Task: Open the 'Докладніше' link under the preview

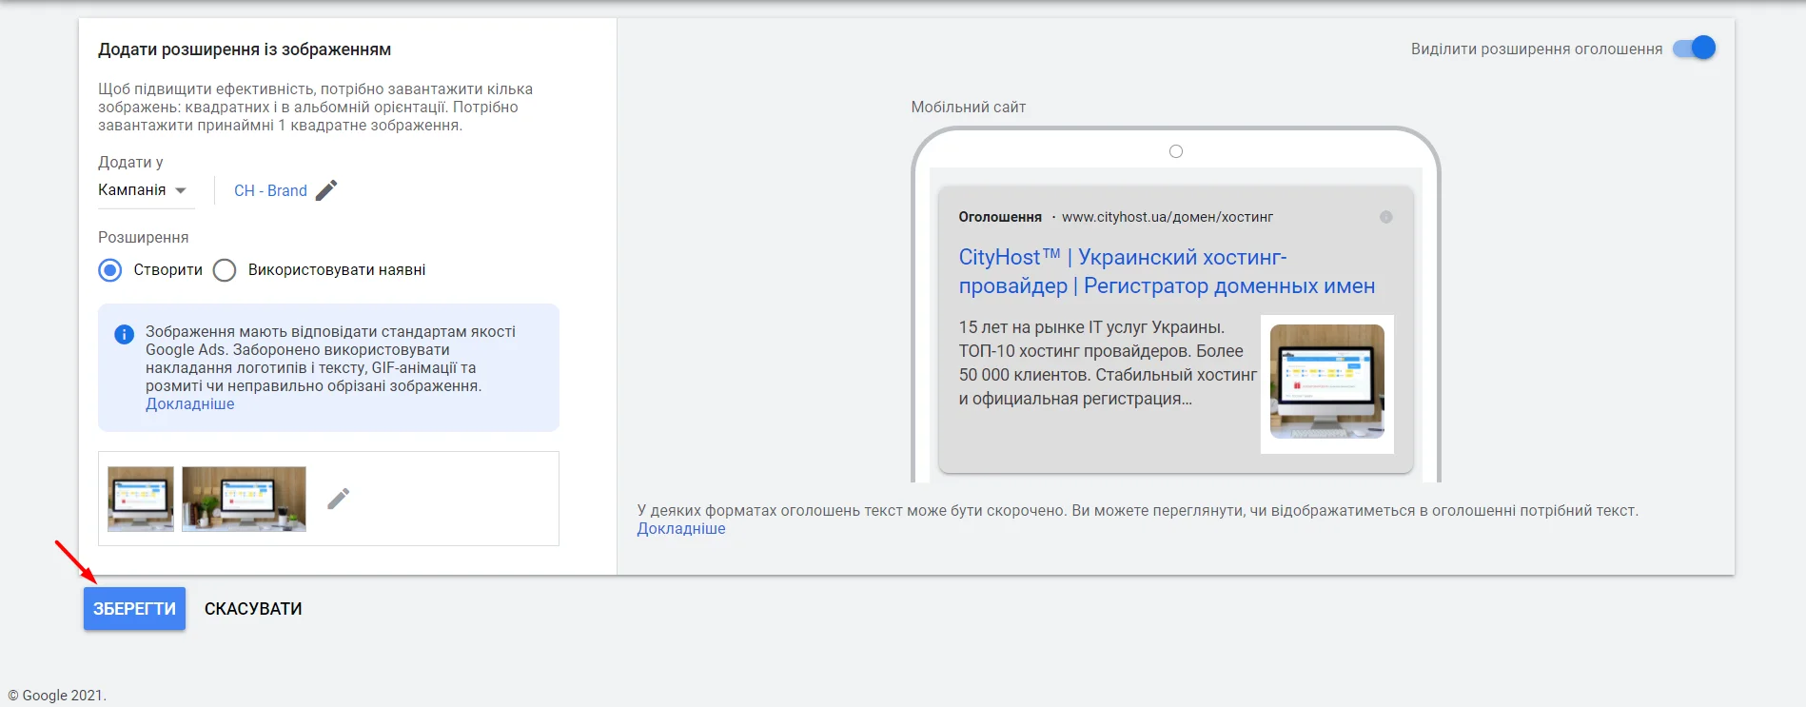Action: tap(681, 528)
